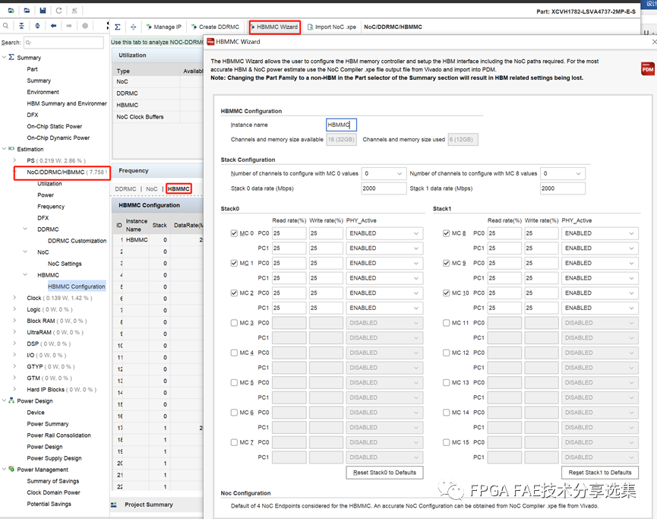
Task: Click the Refresh icon in the toolbar
Action: [x=58, y=9]
